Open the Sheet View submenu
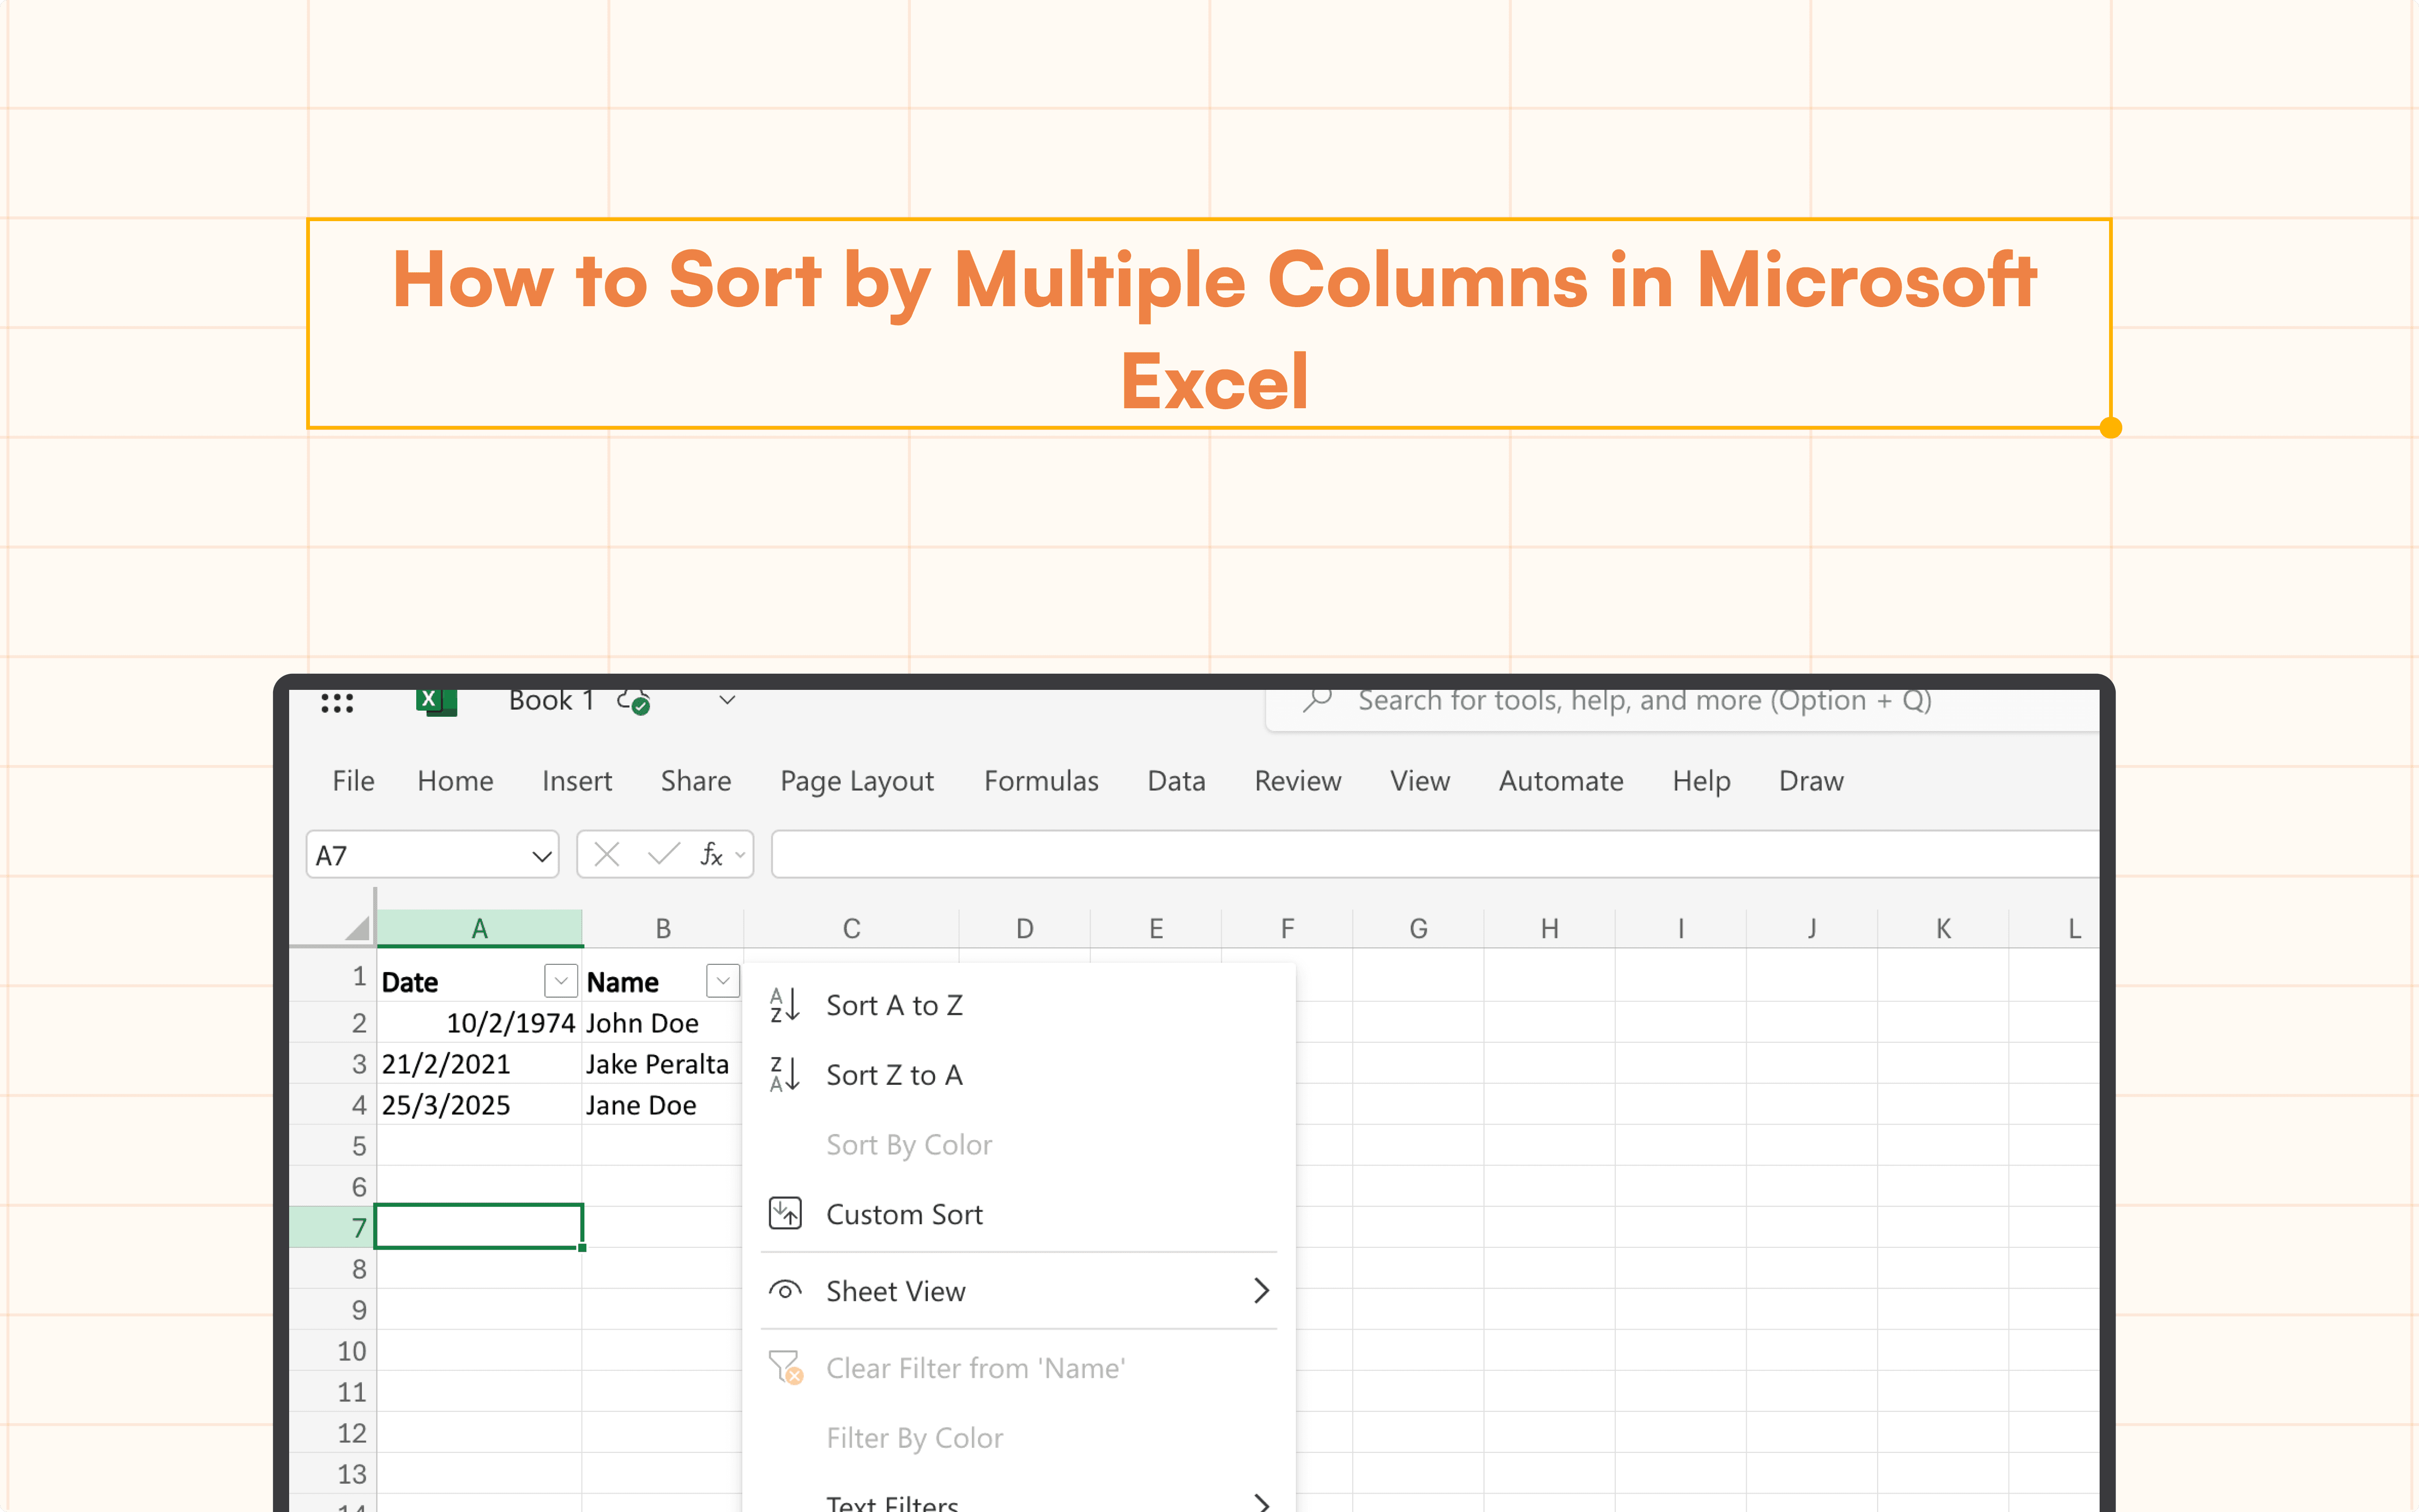The height and width of the screenshot is (1512, 2419). (x=1019, y=1291)
